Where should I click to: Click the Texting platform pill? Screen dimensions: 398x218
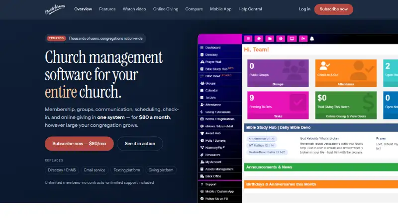click(127, 170)
